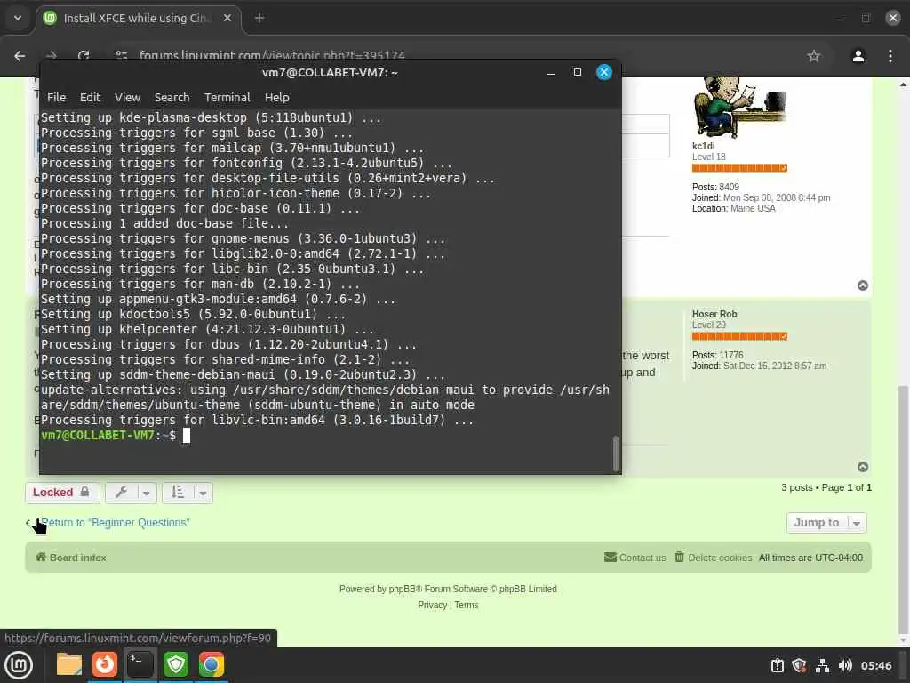
Task: Open the update notification tray icon
Action: tap(778, 665)
